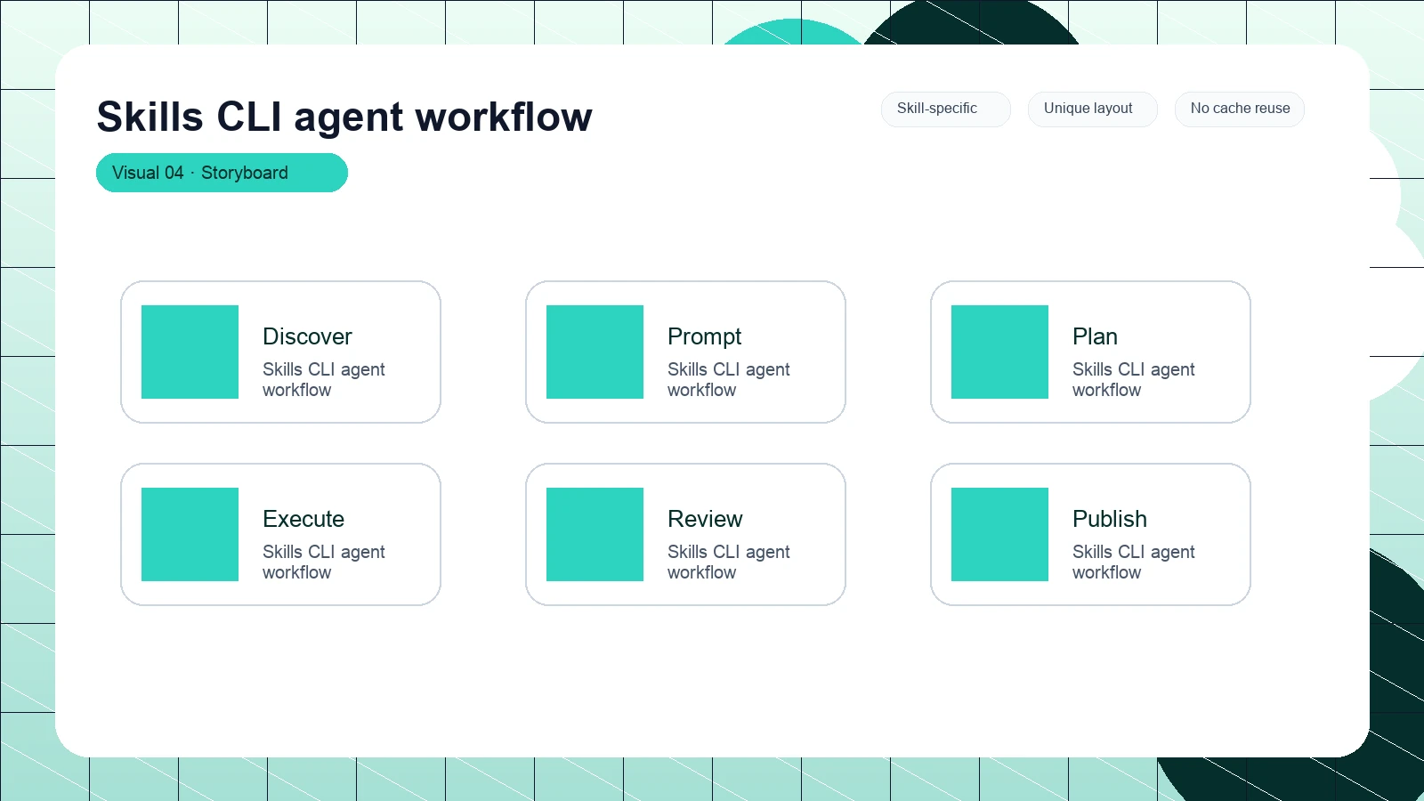Click the Publish step title
The image size is (1424, 801).
pyautogui.click(x=1109, y=519)
